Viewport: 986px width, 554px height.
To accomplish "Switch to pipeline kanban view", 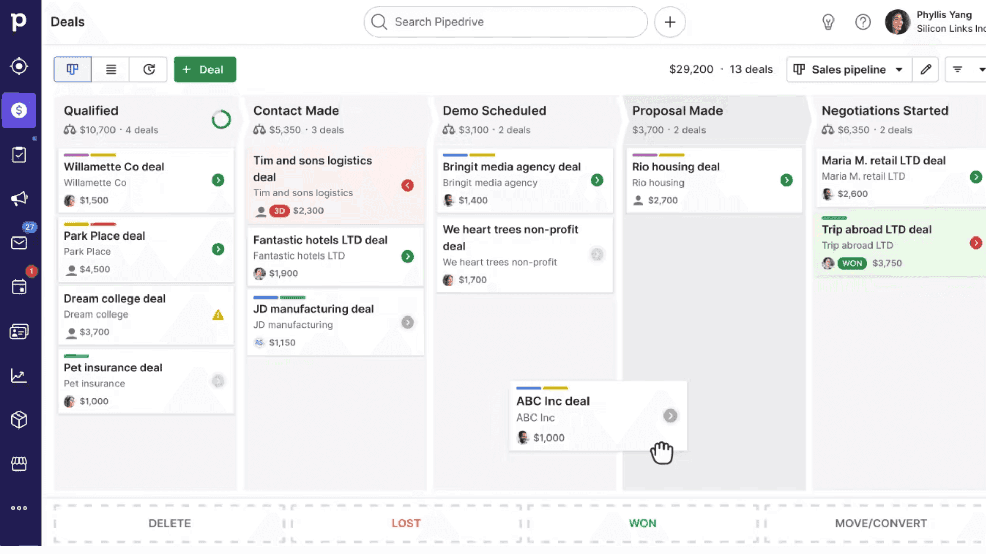I will coord(72,69).
